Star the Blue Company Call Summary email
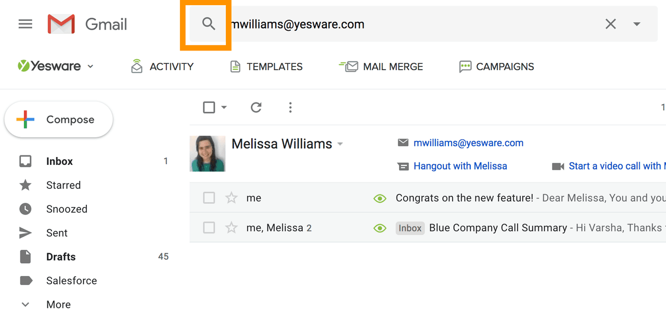Screen dimensions: 666x326 click(231, 228)
